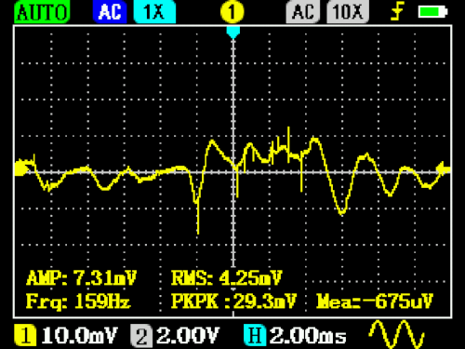Click the sine wave generator icon
465x349 pixels.
tap(396, 334)
